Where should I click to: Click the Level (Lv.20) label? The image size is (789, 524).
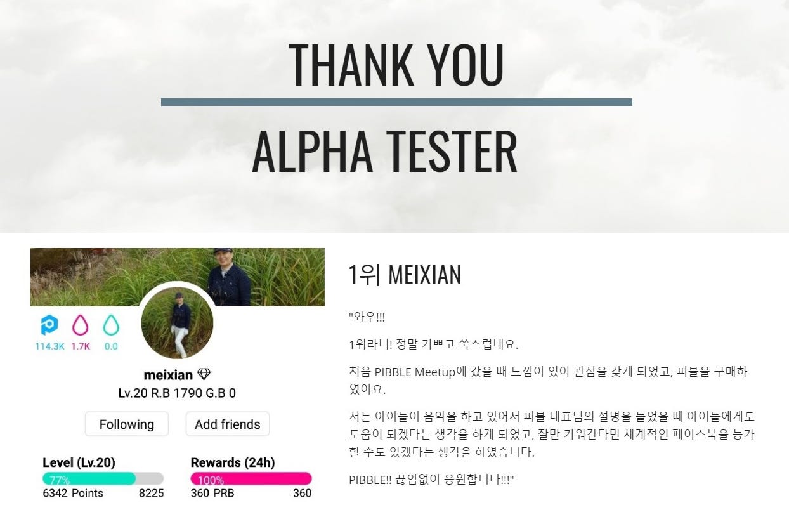79,462
